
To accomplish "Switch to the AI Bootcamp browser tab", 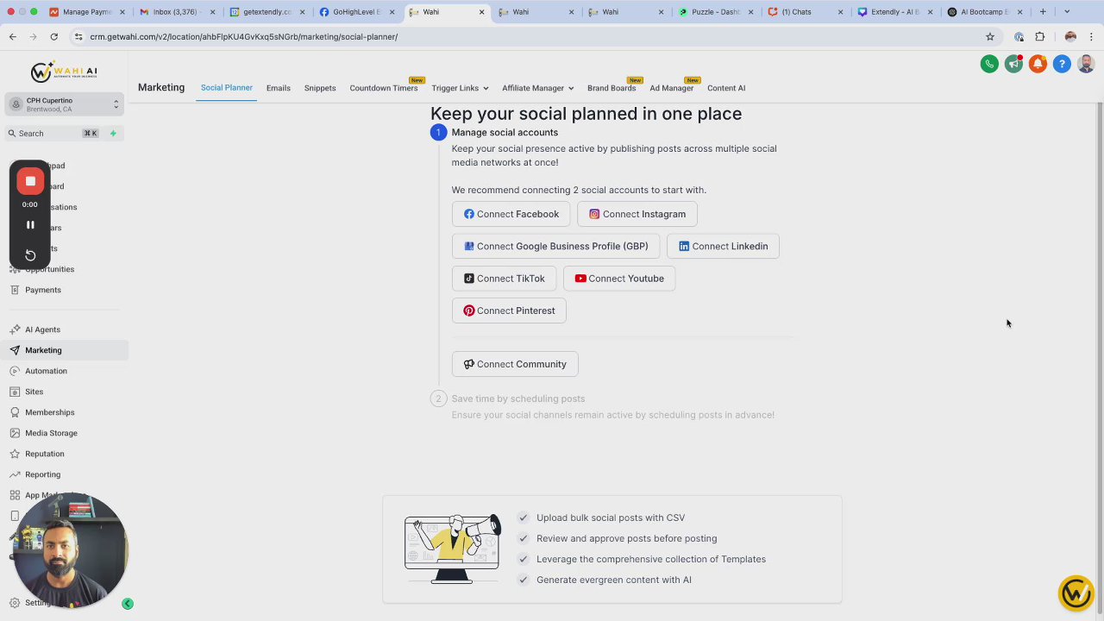I will [x=984, y=12].
